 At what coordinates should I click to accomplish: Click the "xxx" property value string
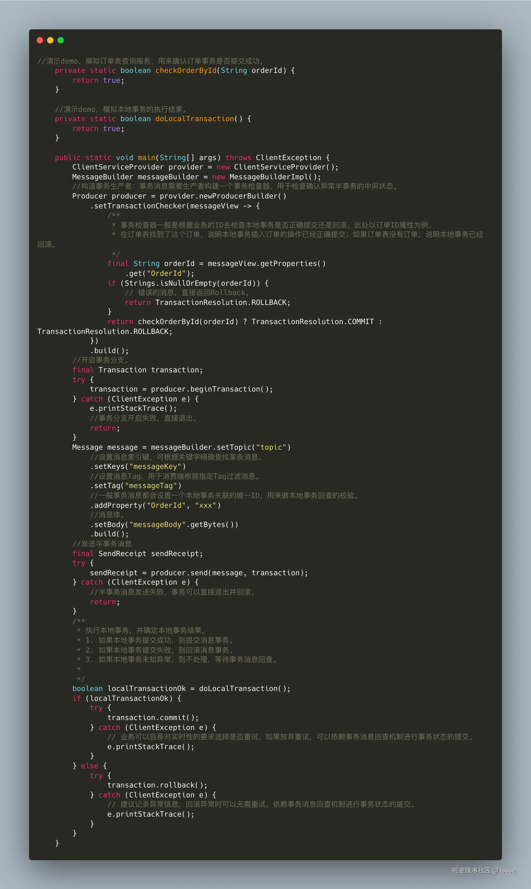point(205,505)
